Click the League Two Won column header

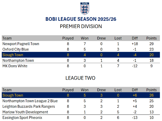pyautogui.click(x=85, y=90)
